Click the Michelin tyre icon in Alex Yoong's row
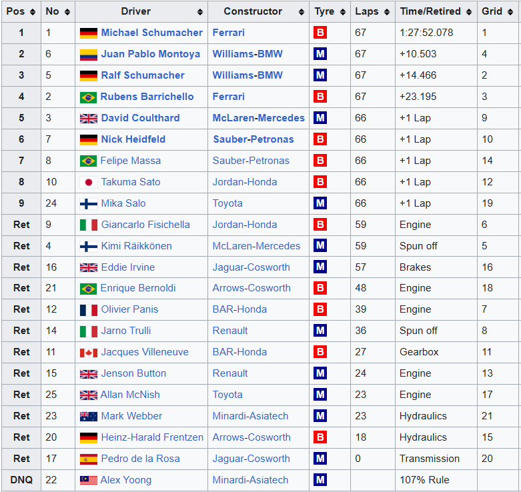Screen dimensions: 521x492 (320, 480)
